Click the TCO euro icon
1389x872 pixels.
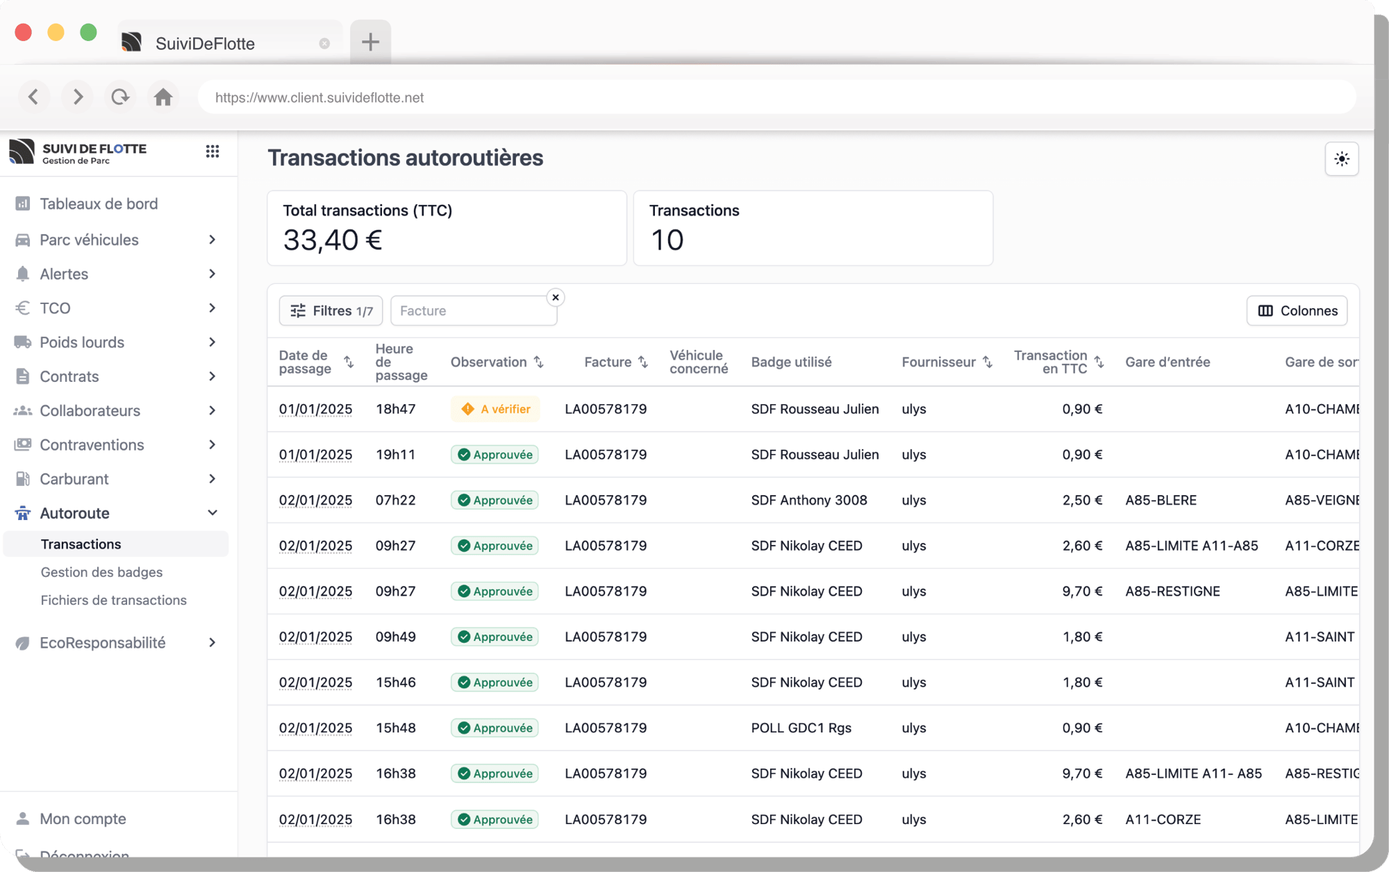click(23, 308)
